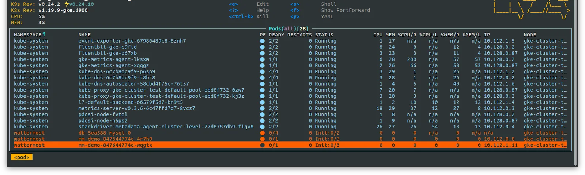The height and width of the screenshot is (175, 585).
Task: Click the port-forward dot for event-exporter-gke-67986489c8-8znh7
Action: pos(262,41)
